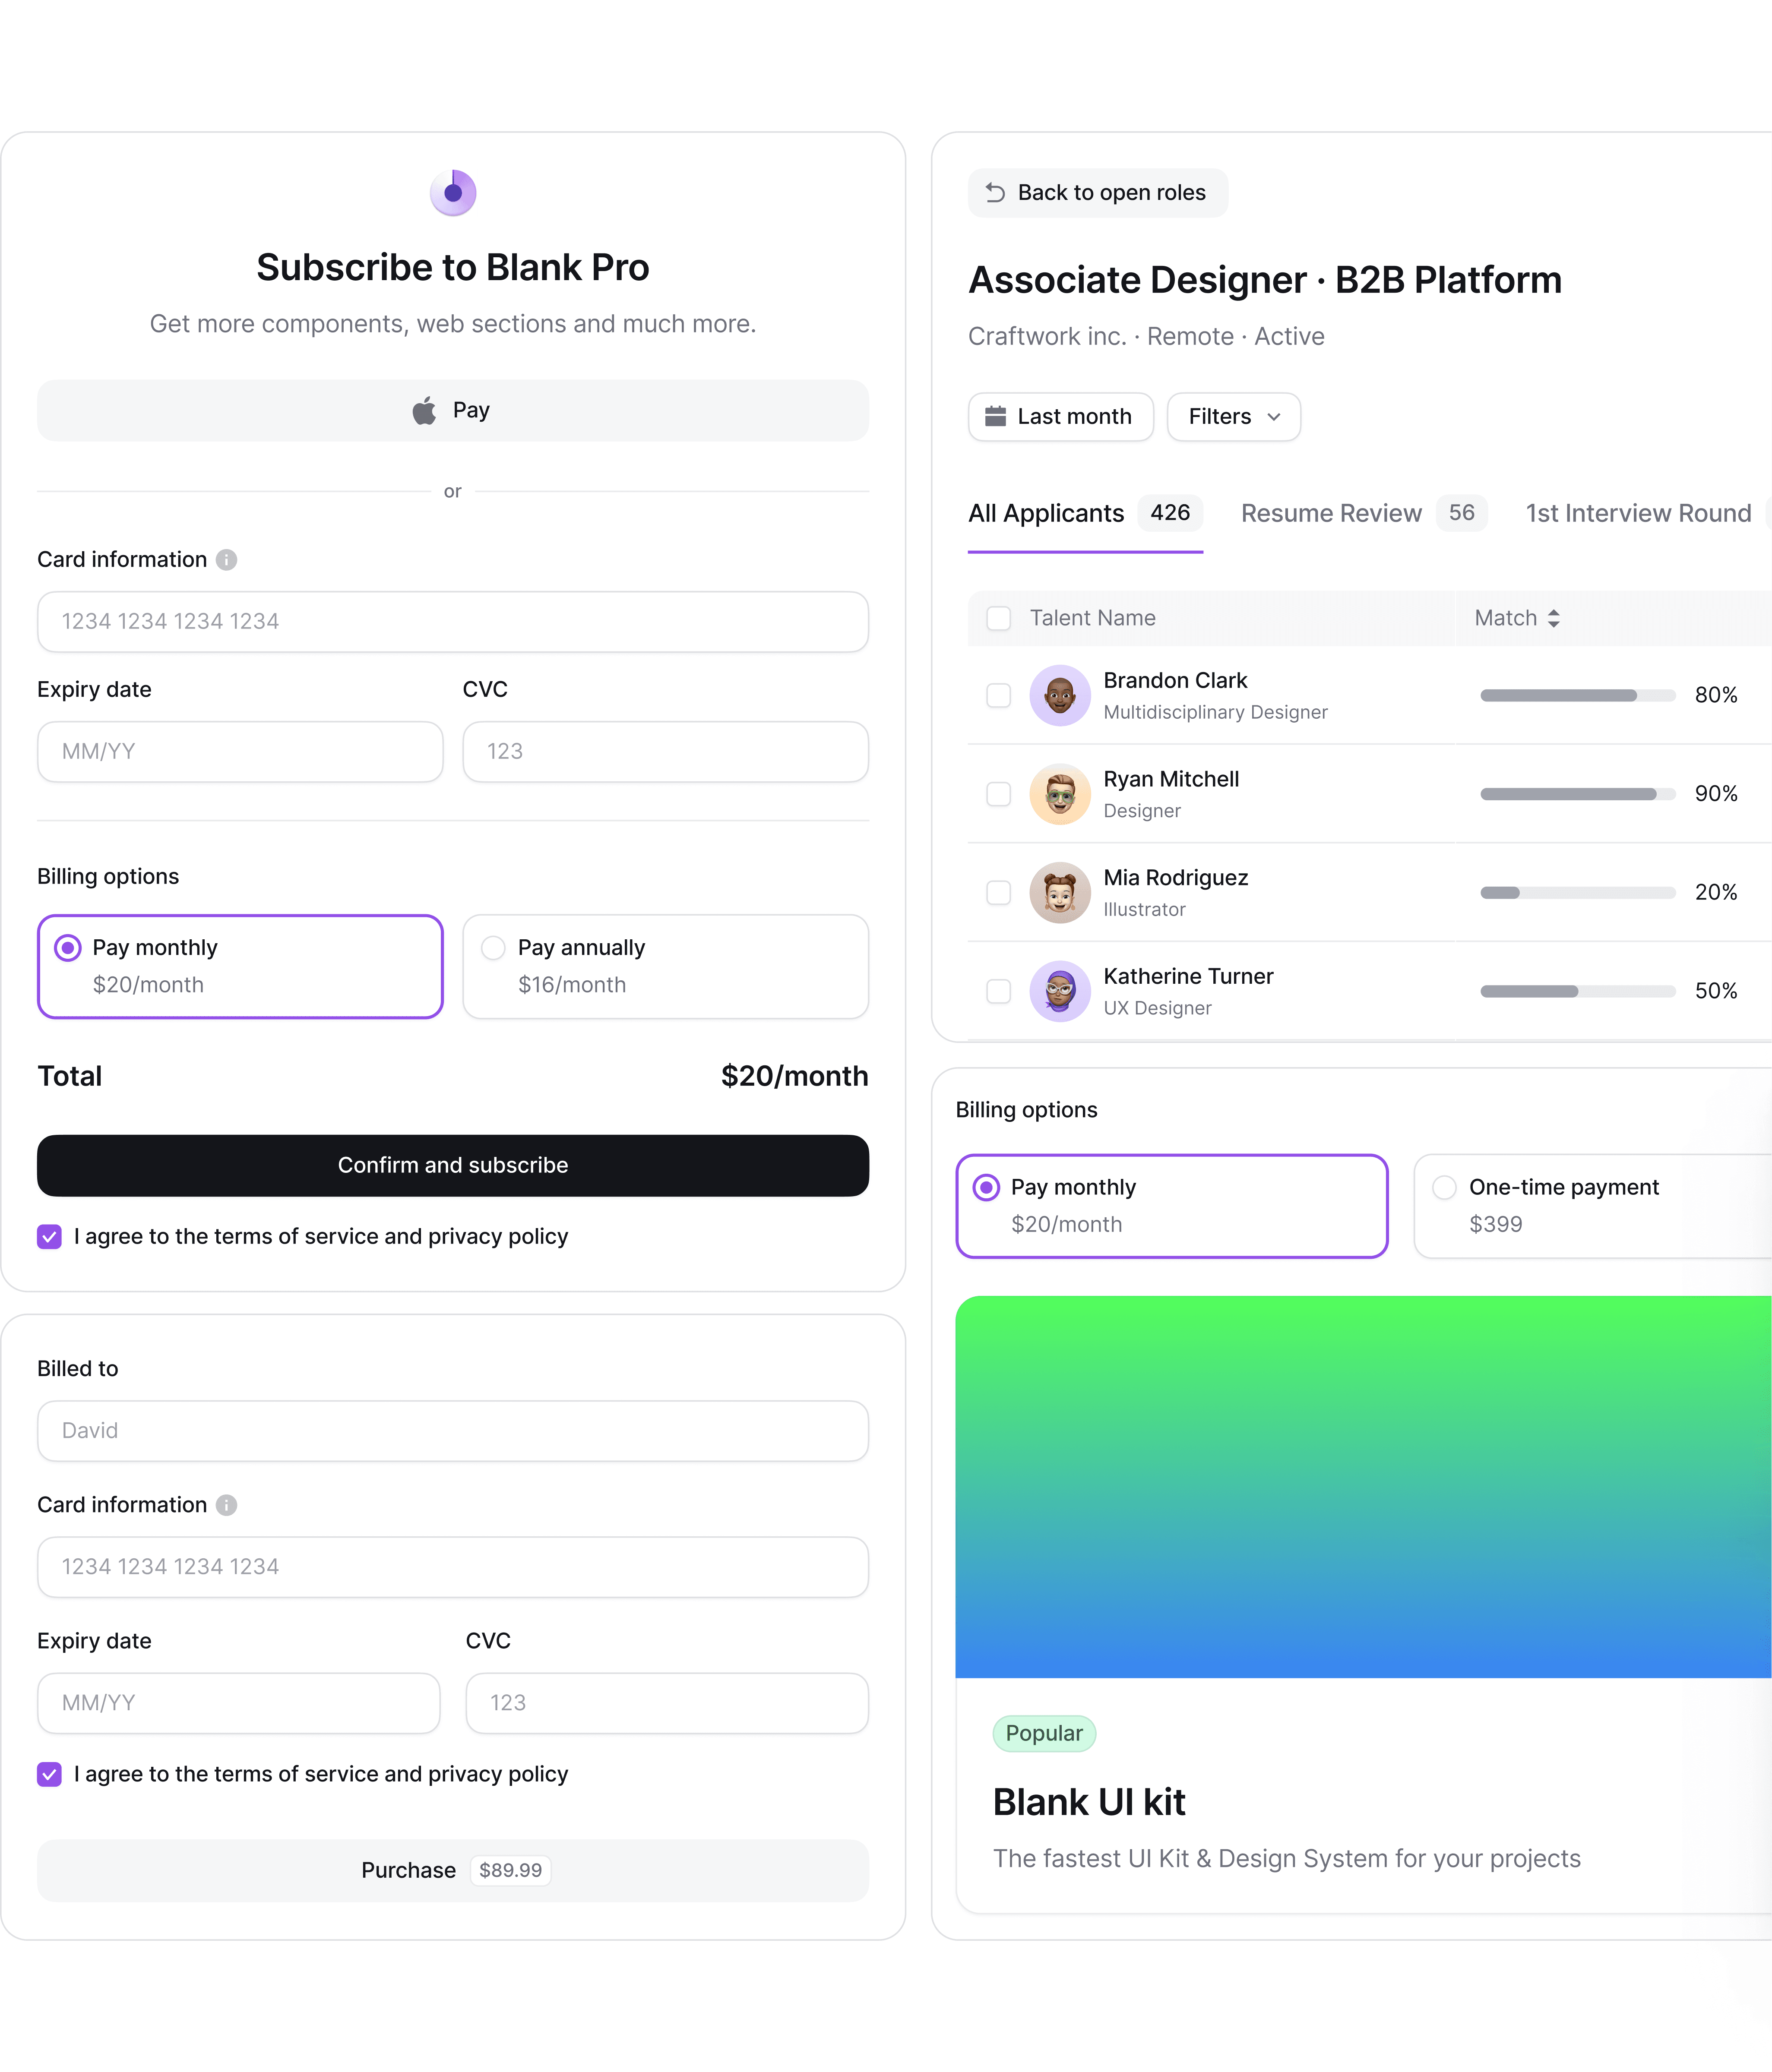This screenshot has width=1772, height=2072.
Task: Uncheck the terms of service agreement
Action: point(48,1237)
